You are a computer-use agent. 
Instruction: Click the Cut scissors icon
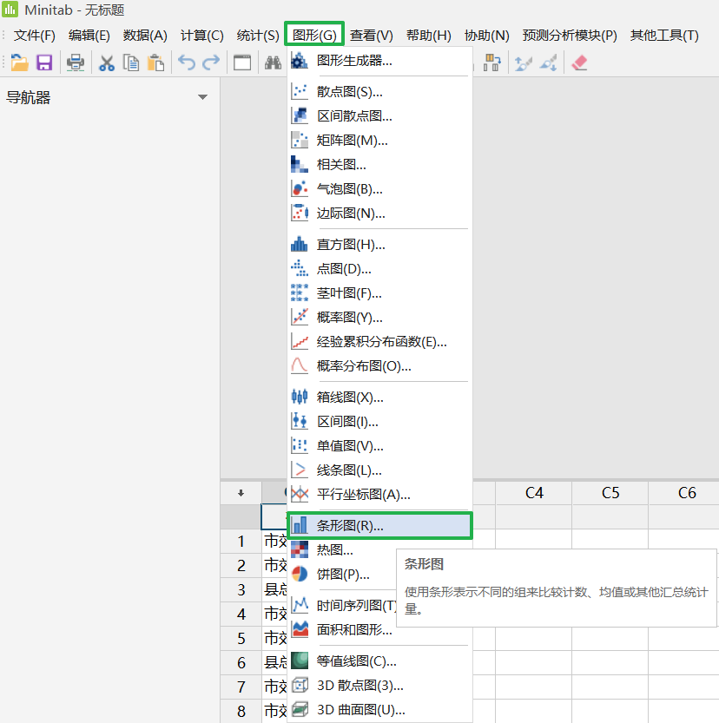(x=107, y=62)
